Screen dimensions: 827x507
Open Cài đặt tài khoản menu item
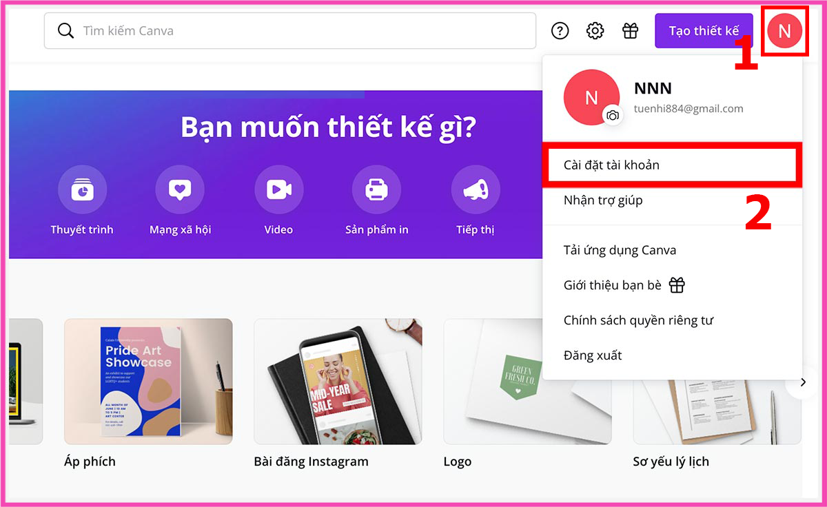(672, 165)
